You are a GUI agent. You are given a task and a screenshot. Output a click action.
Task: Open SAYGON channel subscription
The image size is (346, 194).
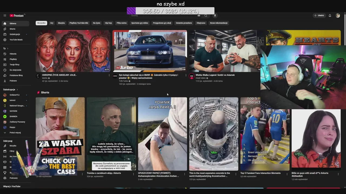click(x=15, y=111)
